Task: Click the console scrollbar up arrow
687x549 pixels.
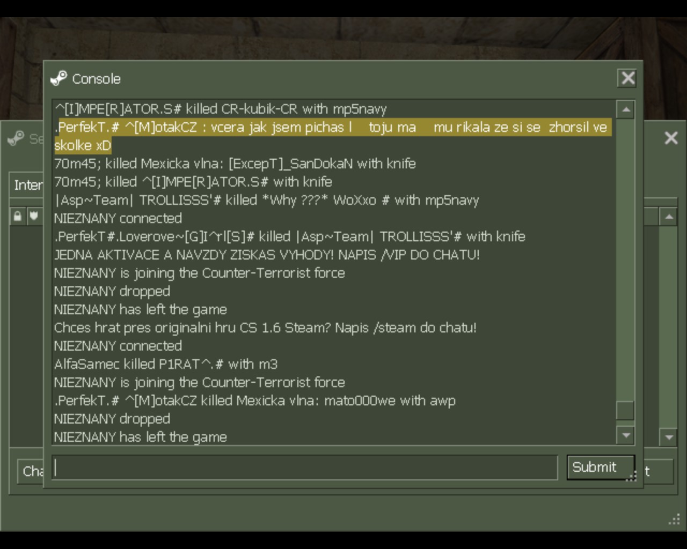Action: tap(625, 109)
